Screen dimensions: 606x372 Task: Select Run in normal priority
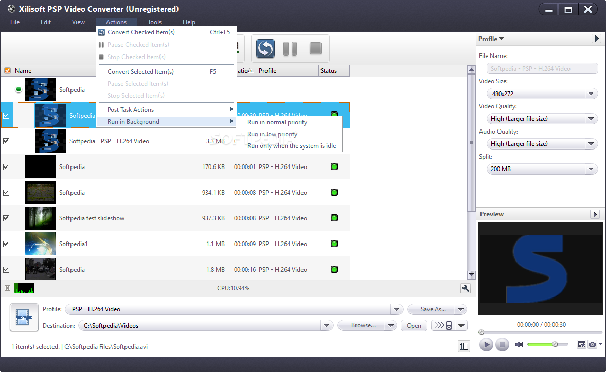click(x=289, y=122)
